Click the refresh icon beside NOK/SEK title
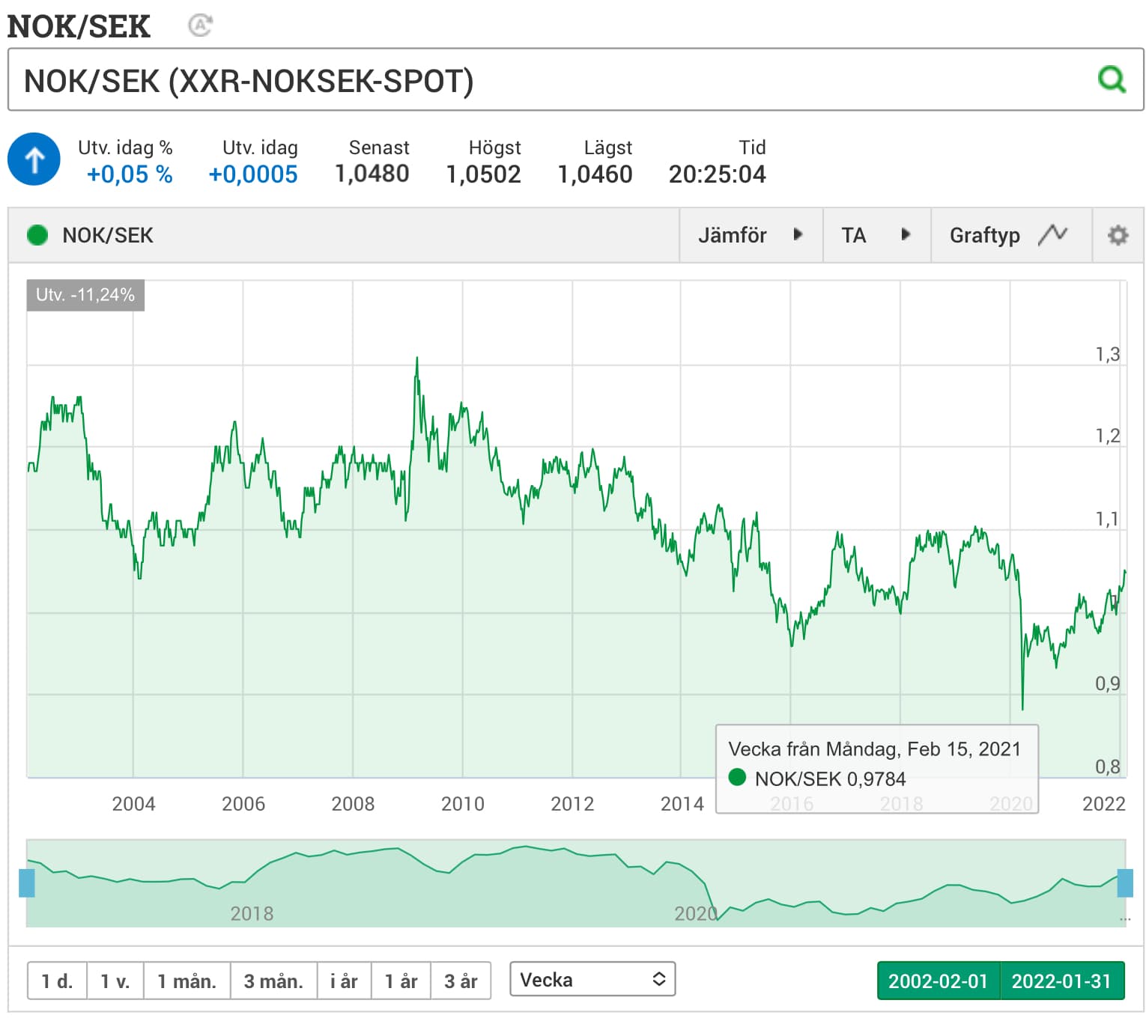Screen dimensions: 1146x1033 (200, 25)
